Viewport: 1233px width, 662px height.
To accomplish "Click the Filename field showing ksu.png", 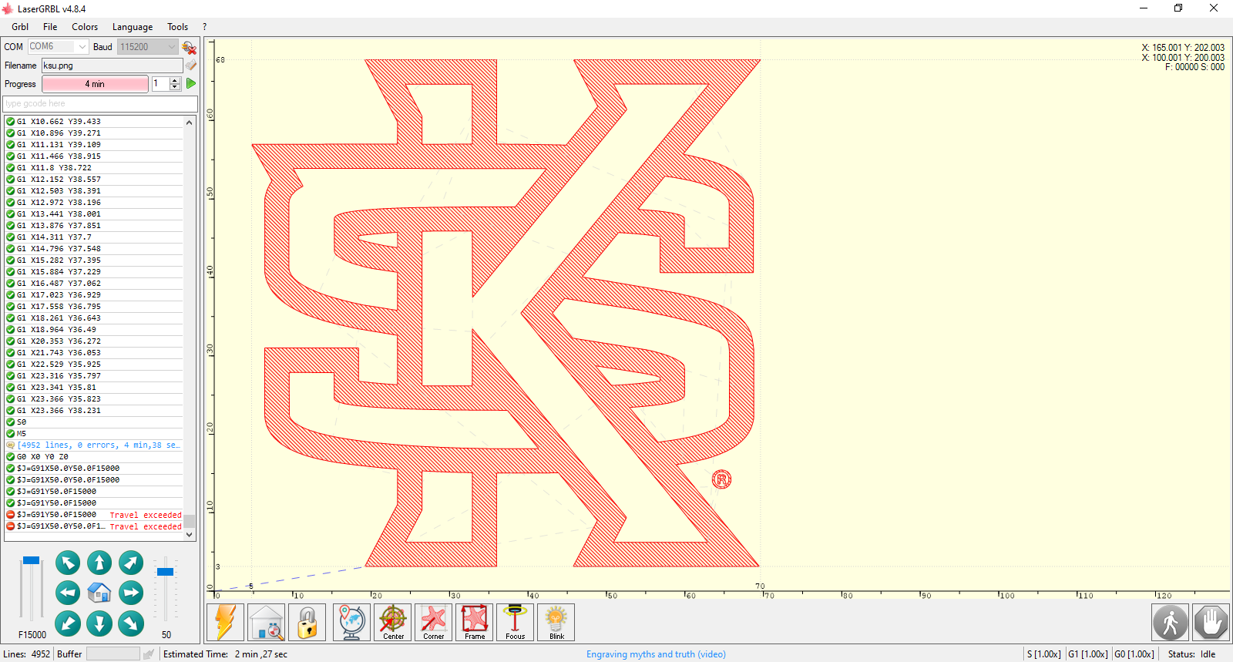I will click(x=113, y=66).
